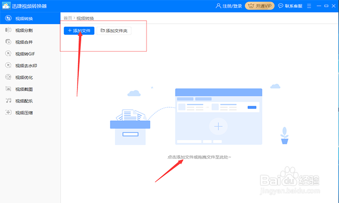Click the app logo in title bar

pos(6,6)
